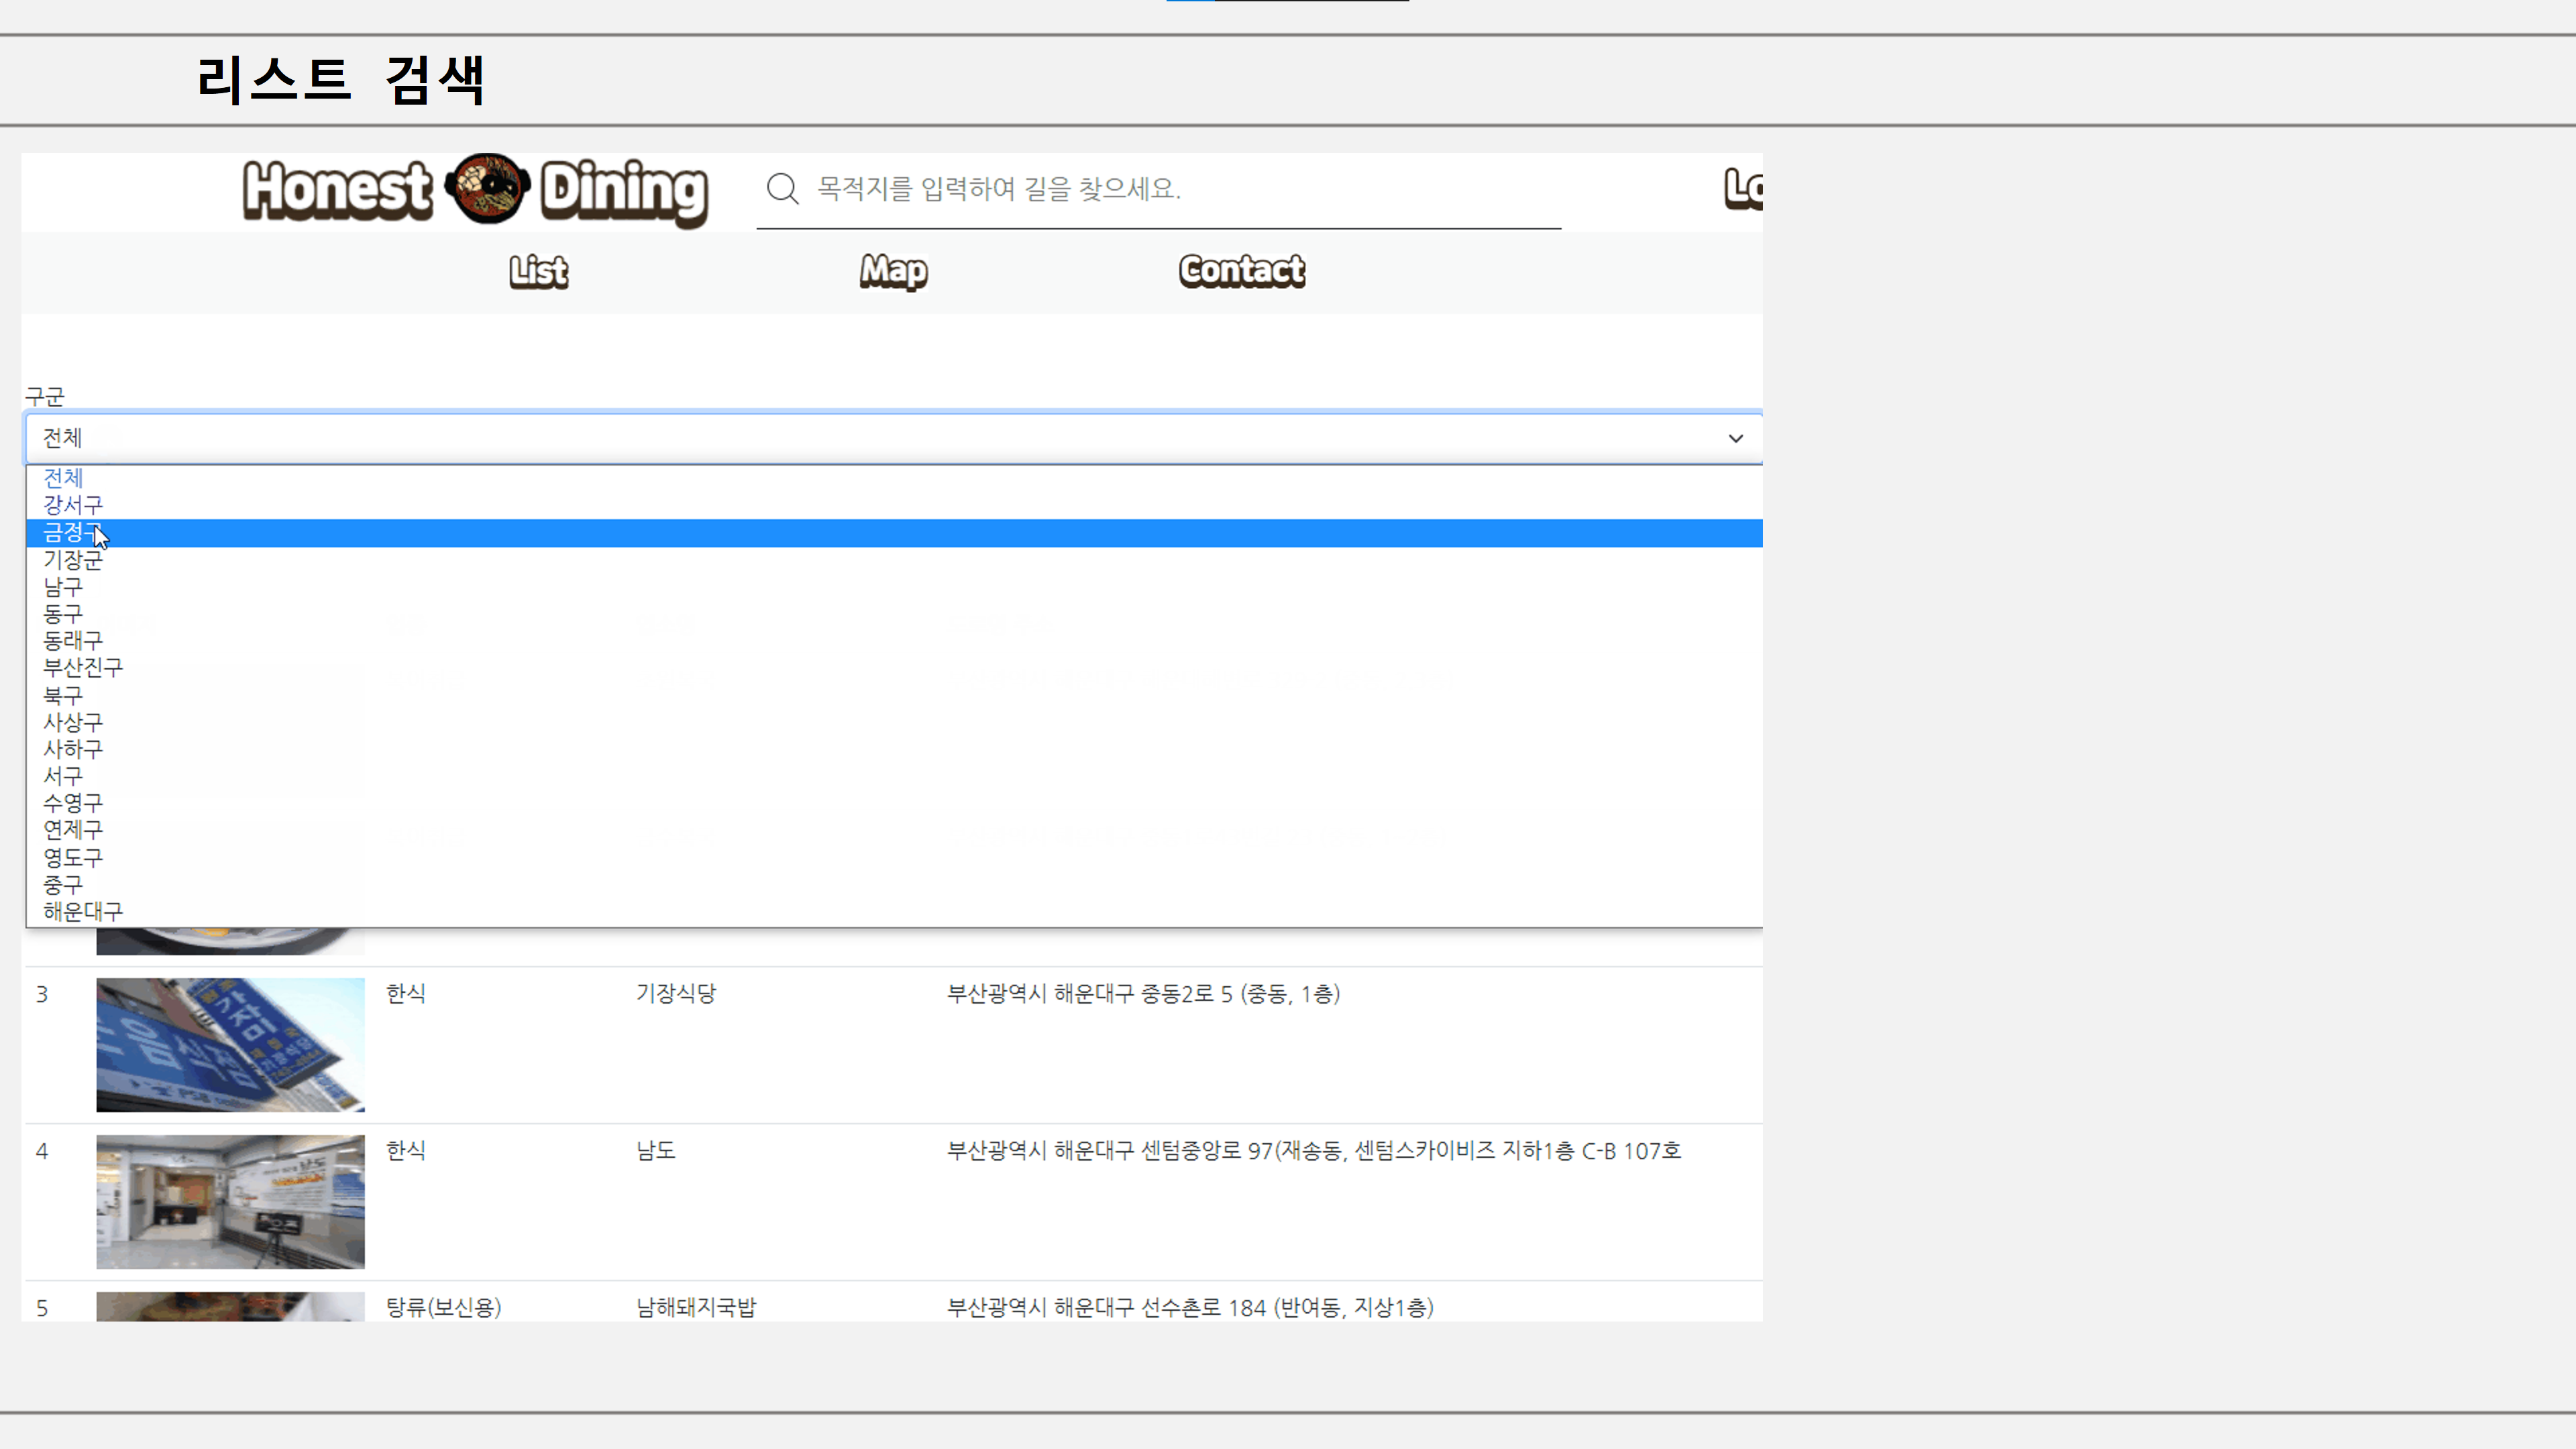
Task: Select 부산진구 district option
Action: [82, 668]
